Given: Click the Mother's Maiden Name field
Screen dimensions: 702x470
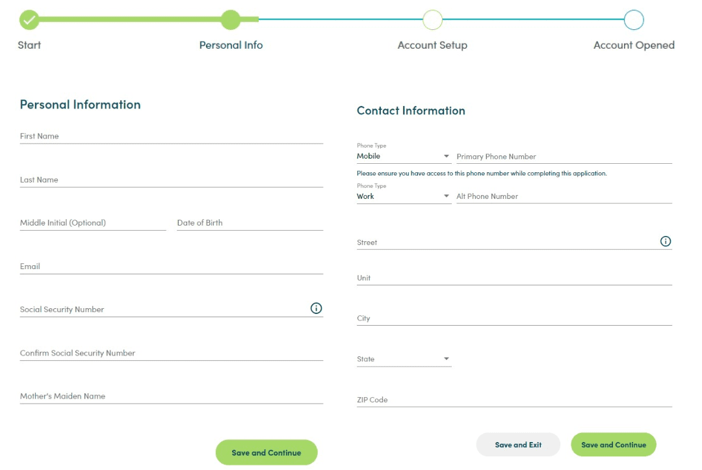Looking at the screenshot, I should (x=171, y=396).
